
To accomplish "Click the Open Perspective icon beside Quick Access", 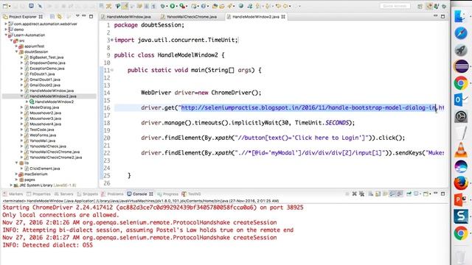I will (x=420, y=6).
